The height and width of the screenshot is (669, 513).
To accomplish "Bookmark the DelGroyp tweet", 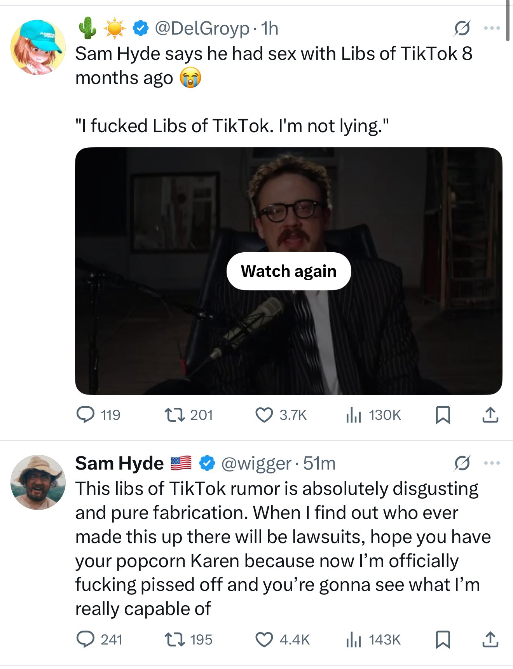I will [443, 414].
